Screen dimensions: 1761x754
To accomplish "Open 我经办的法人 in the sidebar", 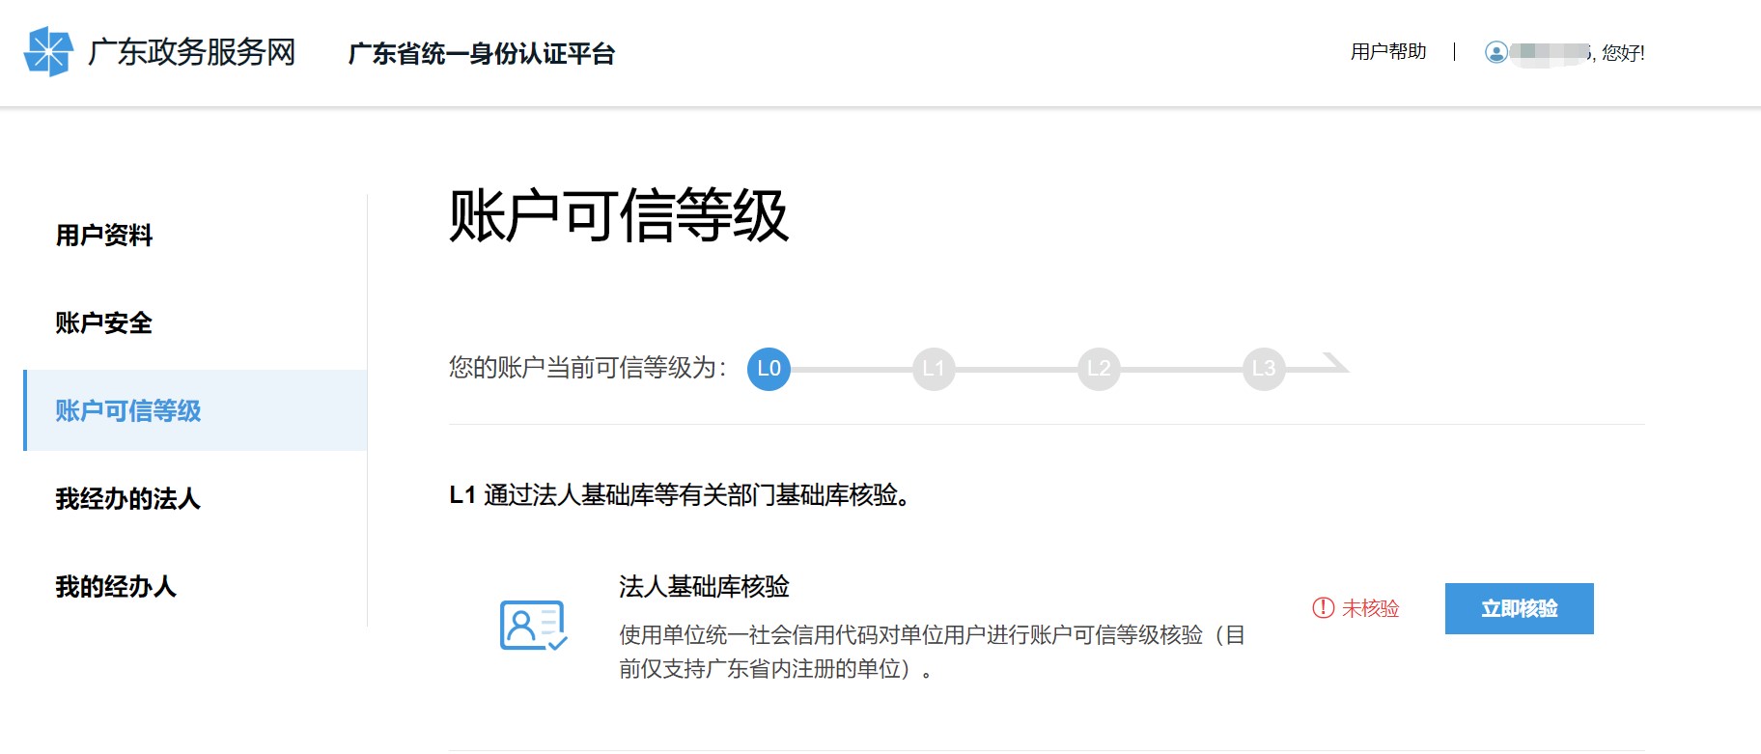I will (x=128, y=499).
